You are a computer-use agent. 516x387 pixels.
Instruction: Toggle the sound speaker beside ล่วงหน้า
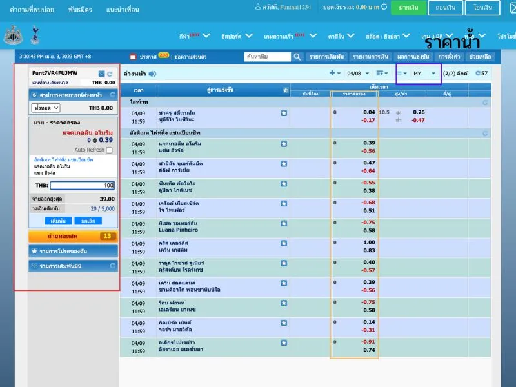point(152,74)
